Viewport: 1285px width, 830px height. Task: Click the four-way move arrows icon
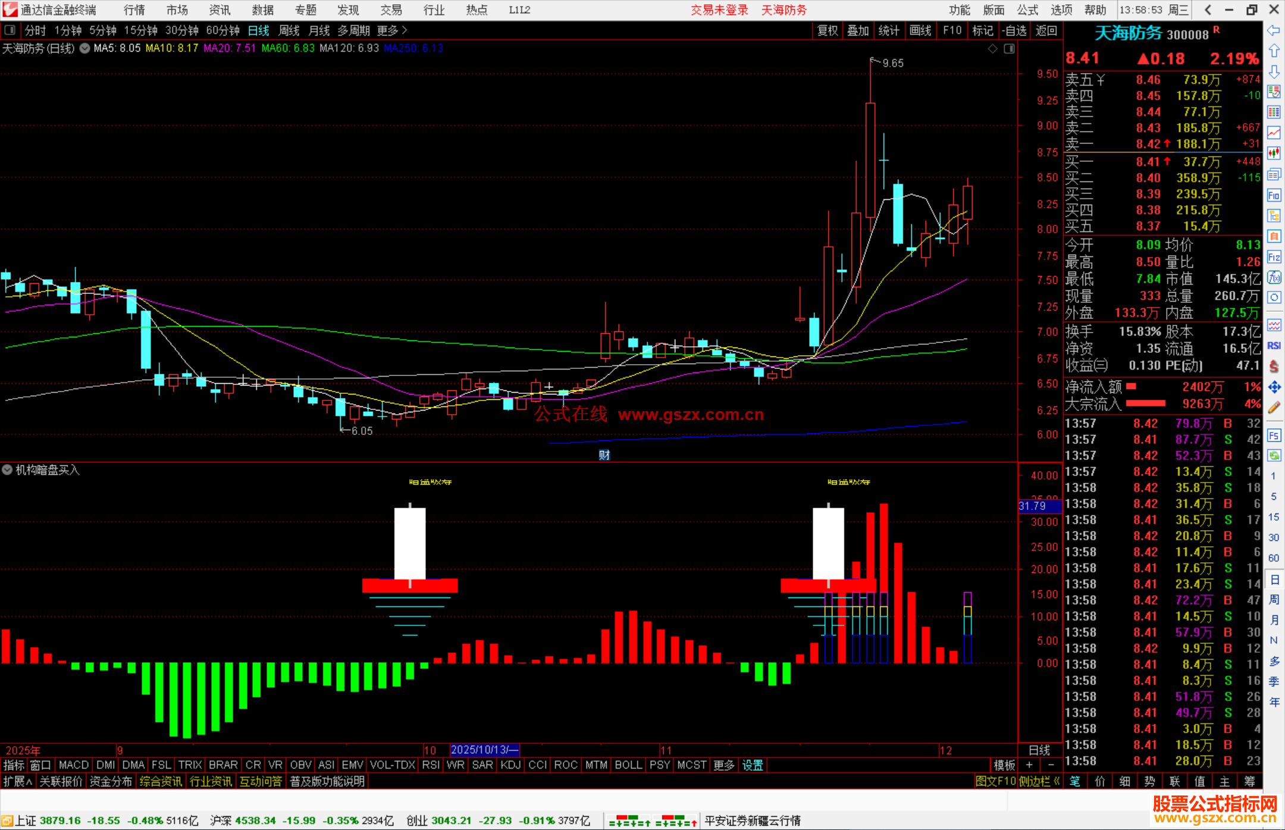click(1274, 387)
